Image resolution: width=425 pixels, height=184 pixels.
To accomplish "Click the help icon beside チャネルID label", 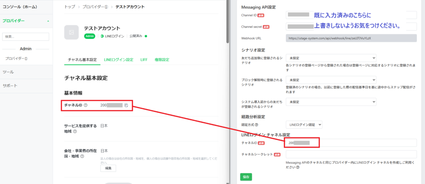I will 85,106.
